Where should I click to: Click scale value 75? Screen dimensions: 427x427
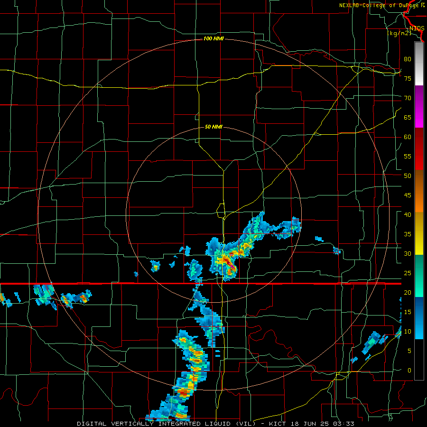coord(408,78)
